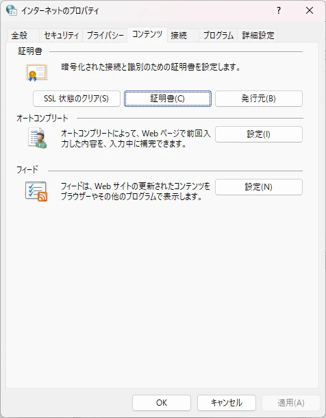This screenshot has width=326, height=418.
Task: Open autocomplete 設定(I) button
Action: (x=259, y=134)
